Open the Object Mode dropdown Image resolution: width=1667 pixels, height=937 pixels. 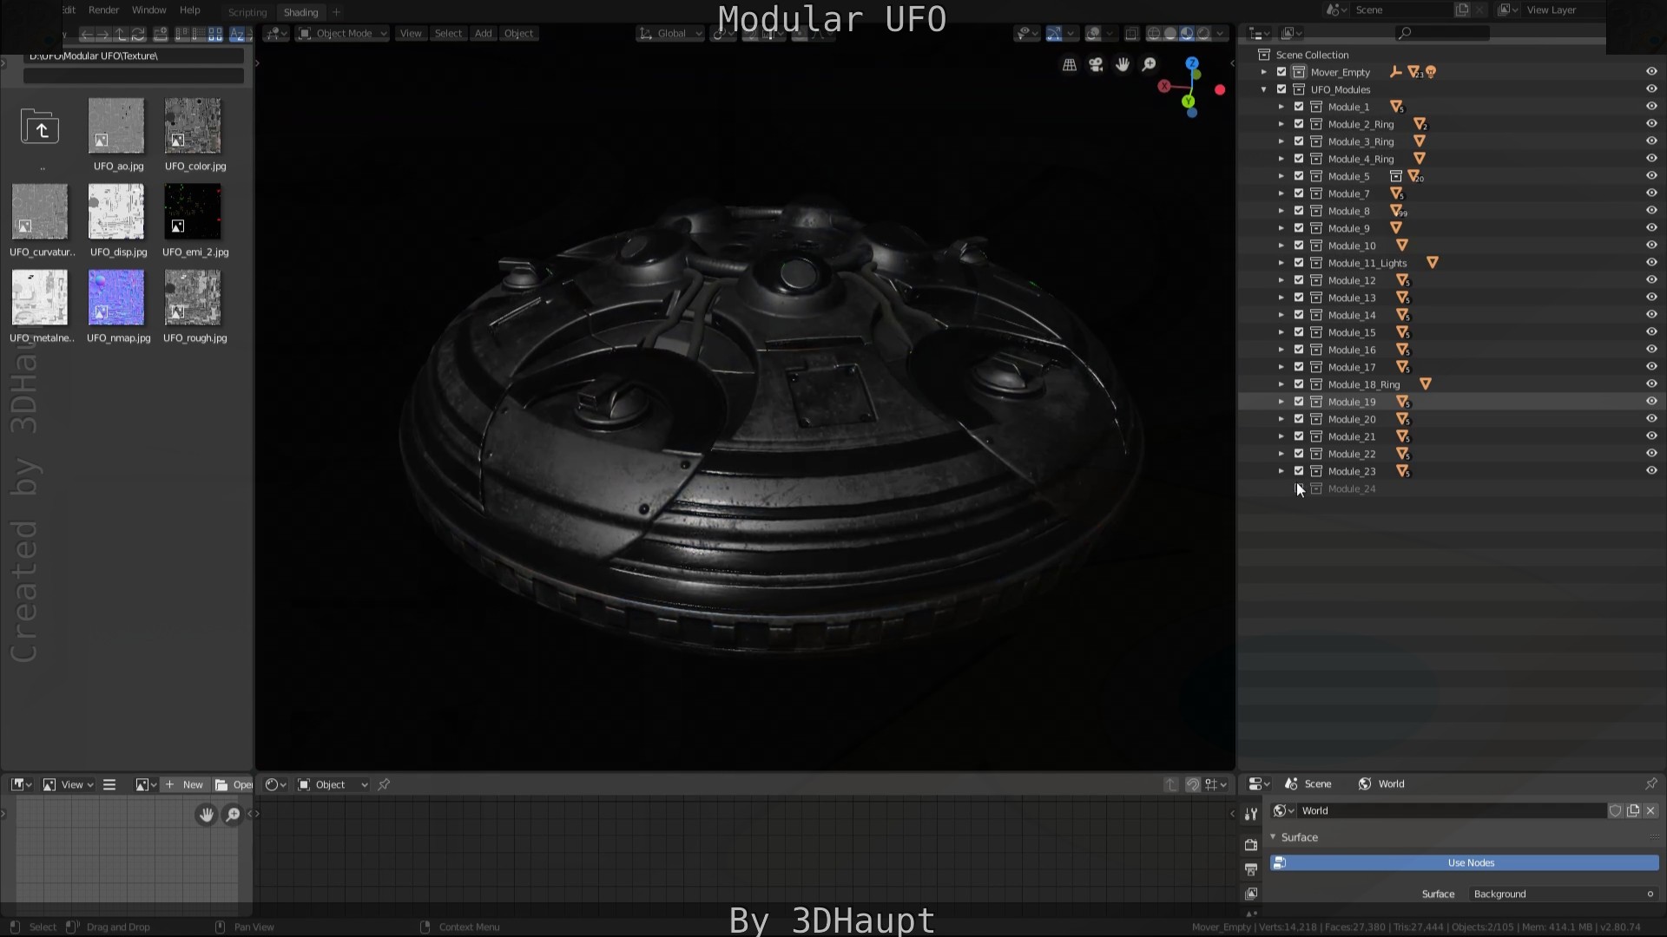(x=341, y=33)
